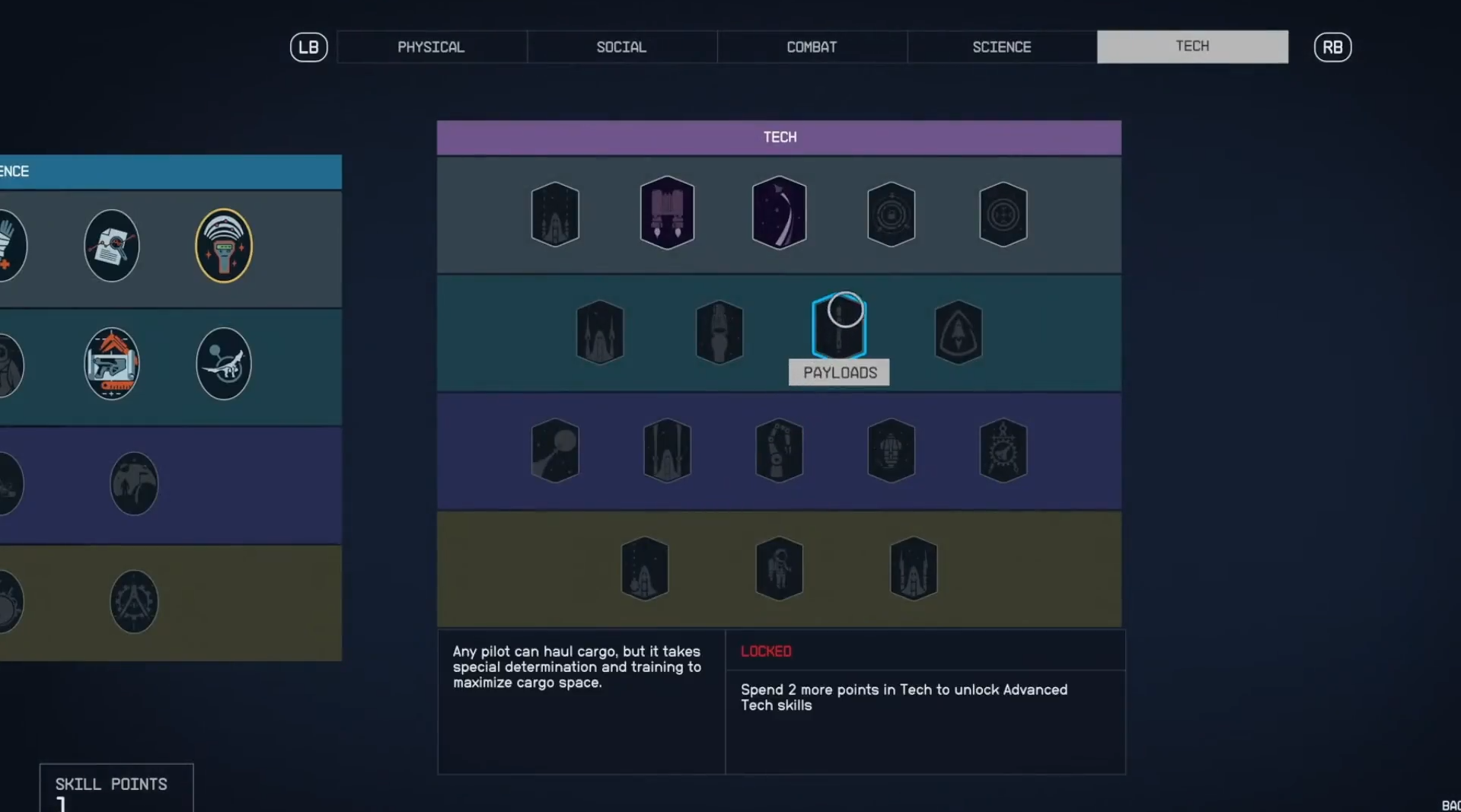This screenshot has height=812, width=1461.
Task: Select the Energy Weapon Systems skill badge
Action: (x=600, y=332)
